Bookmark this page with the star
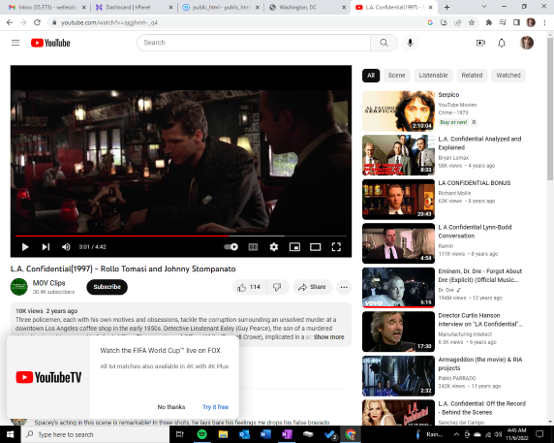The width and height of the screenshot is (554, 443). coord(472,22)
